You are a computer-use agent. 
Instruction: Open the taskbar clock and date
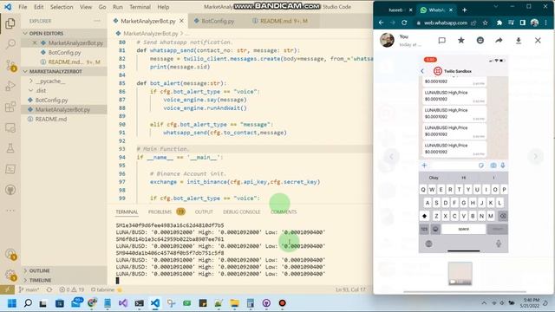click(x=530, y=303)
